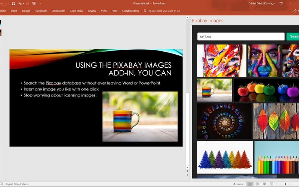Open the Insert ribbon tab
Screen dimensions: 299x187
tap(14, 11)
